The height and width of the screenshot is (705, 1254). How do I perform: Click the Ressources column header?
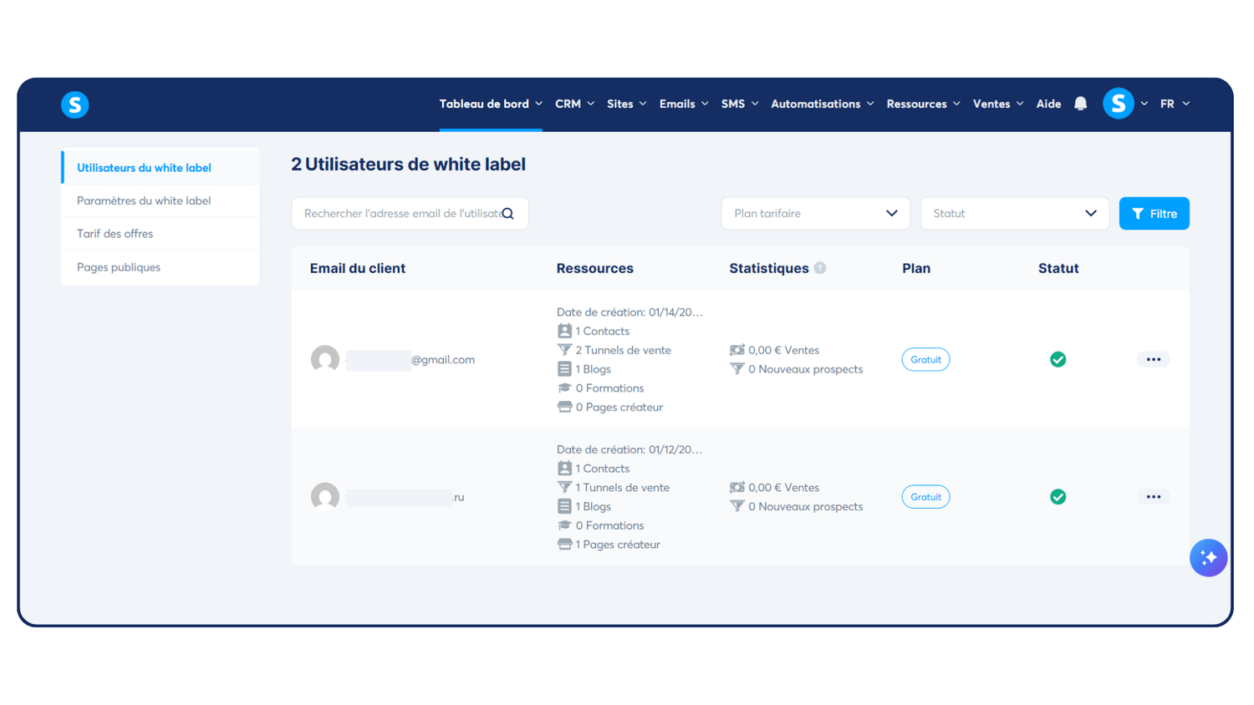595,268
